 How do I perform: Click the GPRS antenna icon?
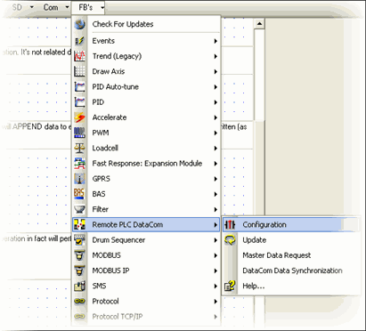(79, 179)
